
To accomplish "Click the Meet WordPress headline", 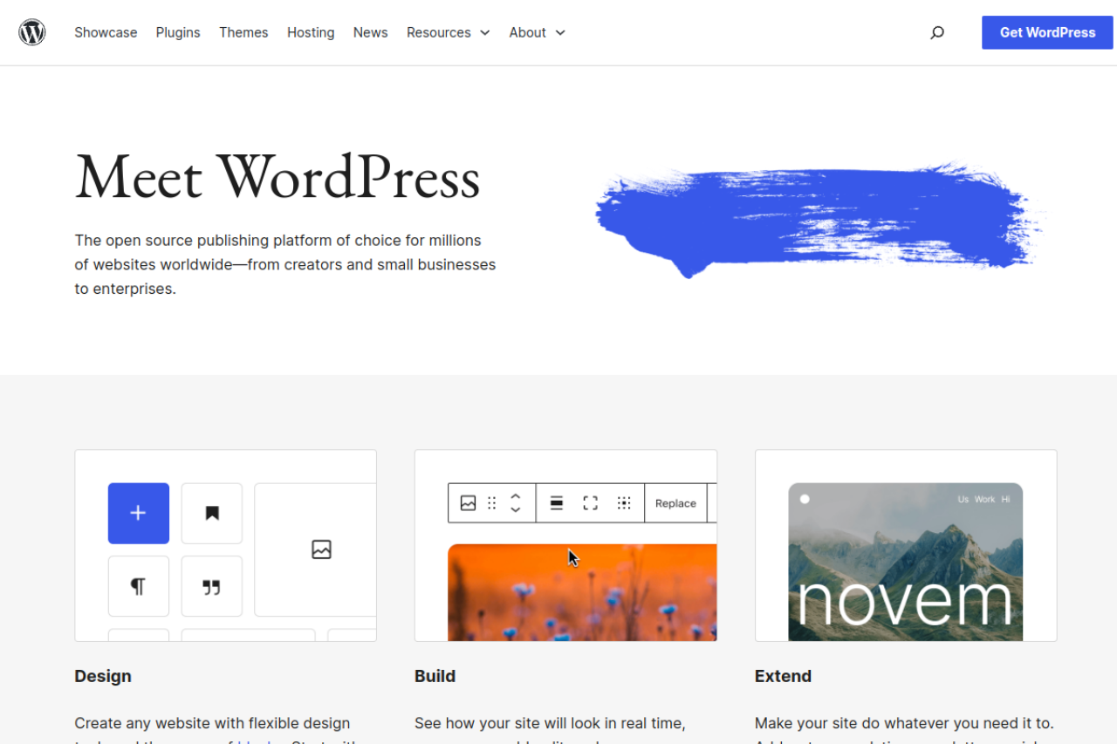I will 278,177.
